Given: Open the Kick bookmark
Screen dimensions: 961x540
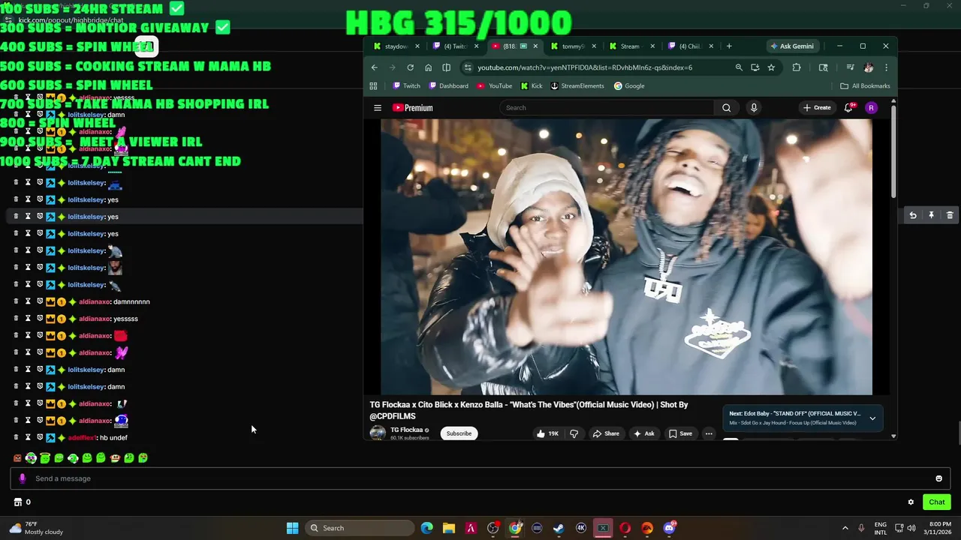Looking at the screenshot, I should pyautogui.click(x=531, y=86).
